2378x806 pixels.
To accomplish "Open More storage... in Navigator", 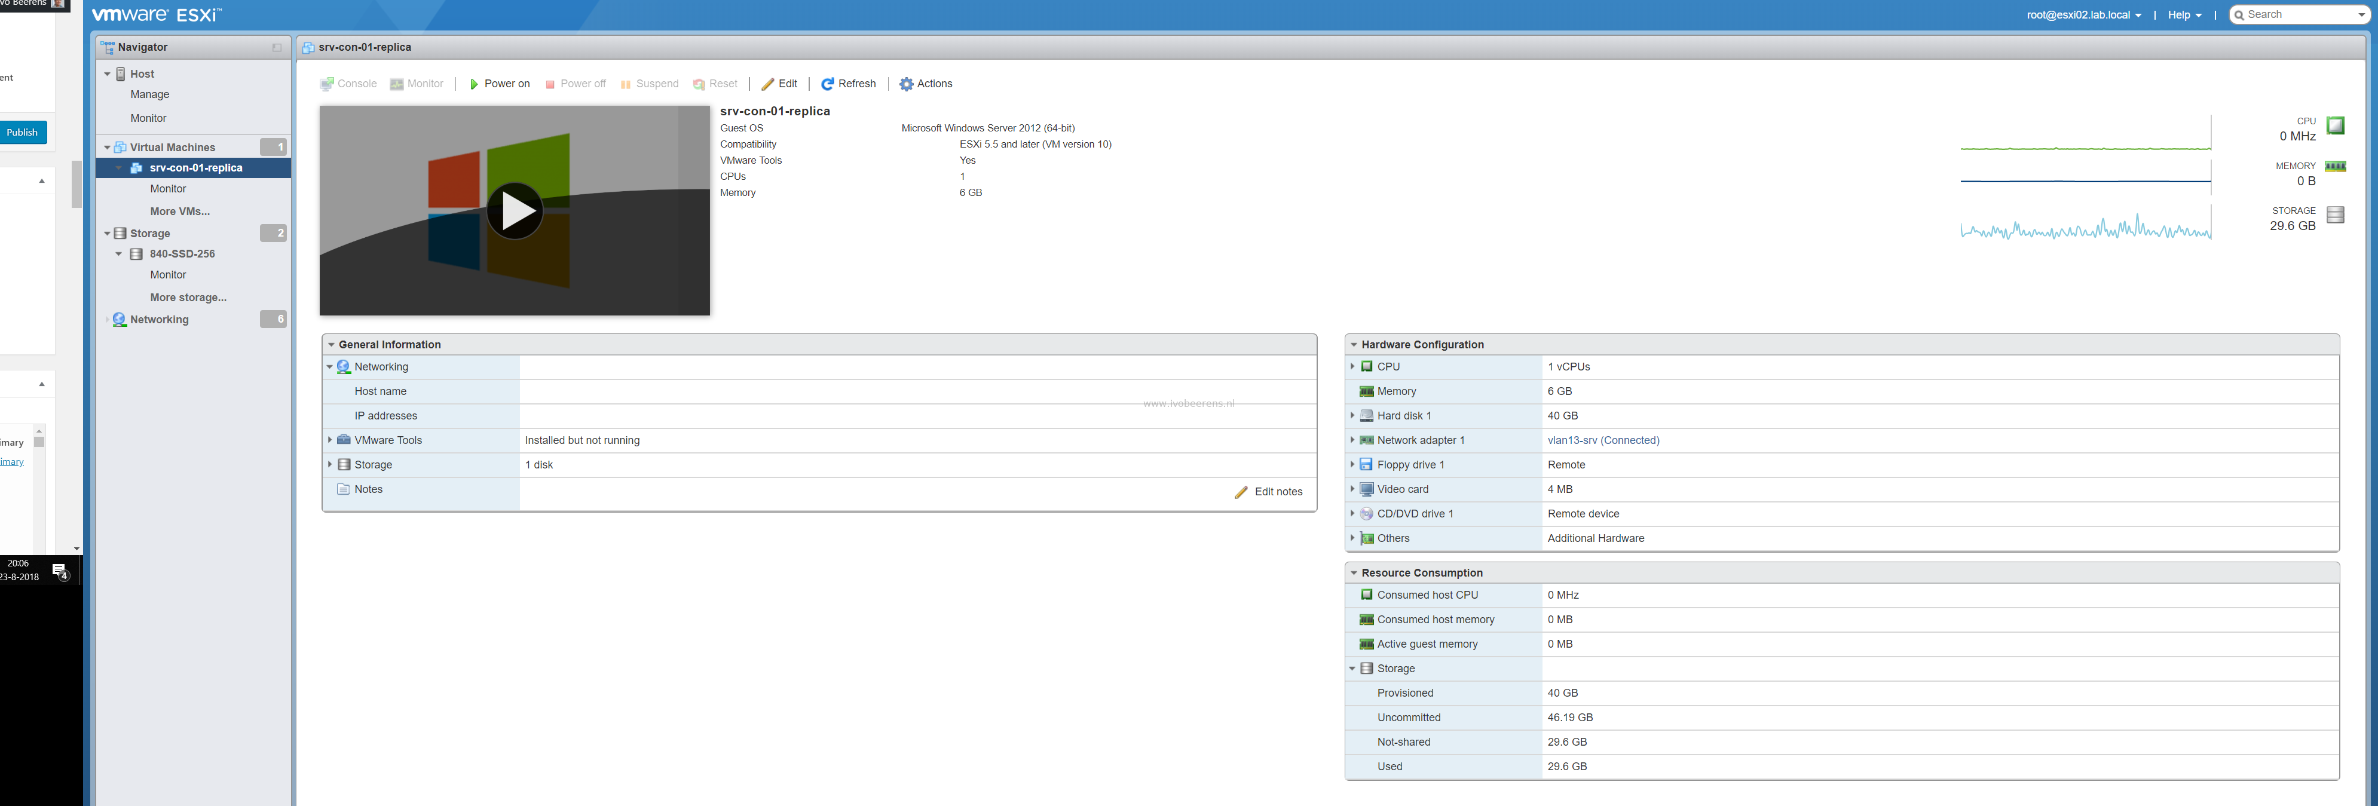I will [x=188, y=298].
